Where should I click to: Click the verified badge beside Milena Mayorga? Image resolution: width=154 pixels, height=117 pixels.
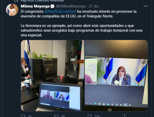[52, 6]
